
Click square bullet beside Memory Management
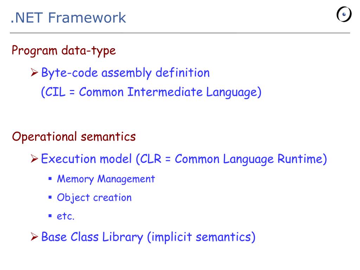[x=50, y=179]
